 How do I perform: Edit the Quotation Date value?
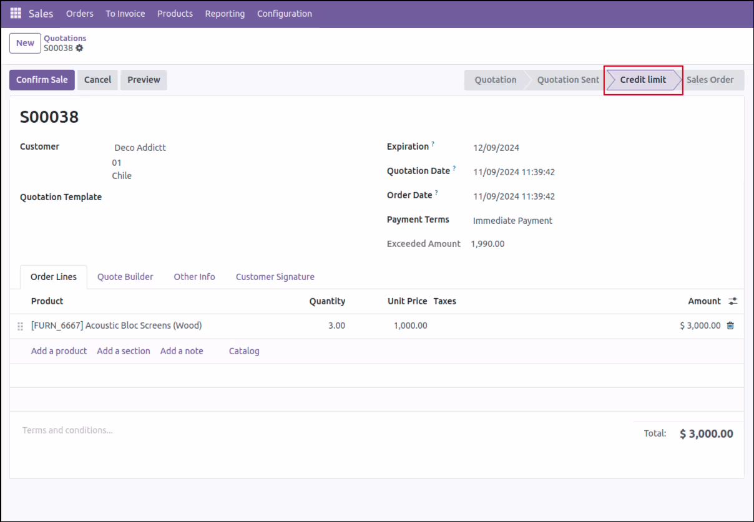tap(514, 172)
